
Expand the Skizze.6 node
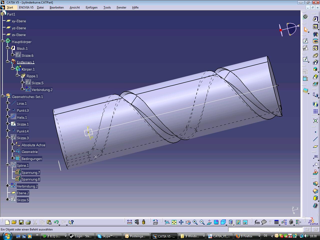click(12, 54)
